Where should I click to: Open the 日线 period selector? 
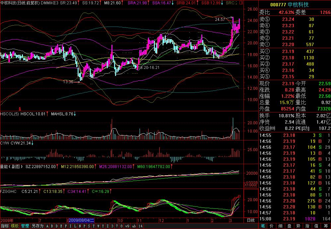point(251,220)
